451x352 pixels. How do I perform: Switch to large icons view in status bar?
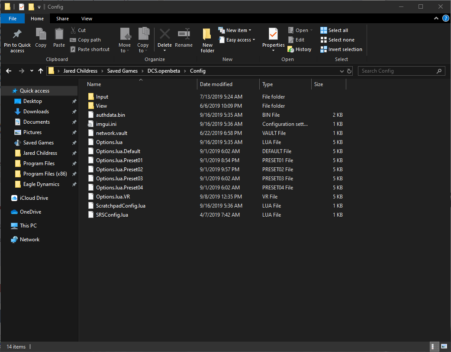coord(444,346)
